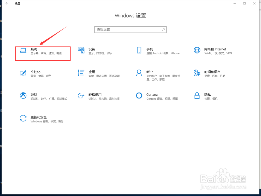
Task: Open the 更新和安全 refresh arrows icon
Action: tap(23, 118)
